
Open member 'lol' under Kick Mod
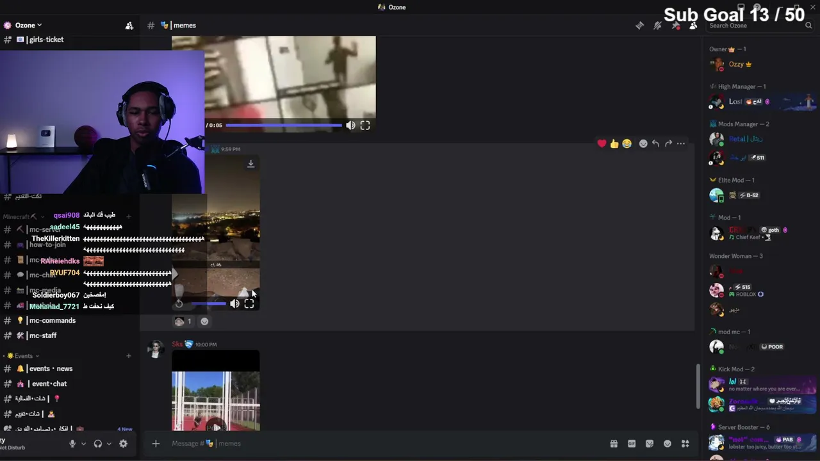762,385
